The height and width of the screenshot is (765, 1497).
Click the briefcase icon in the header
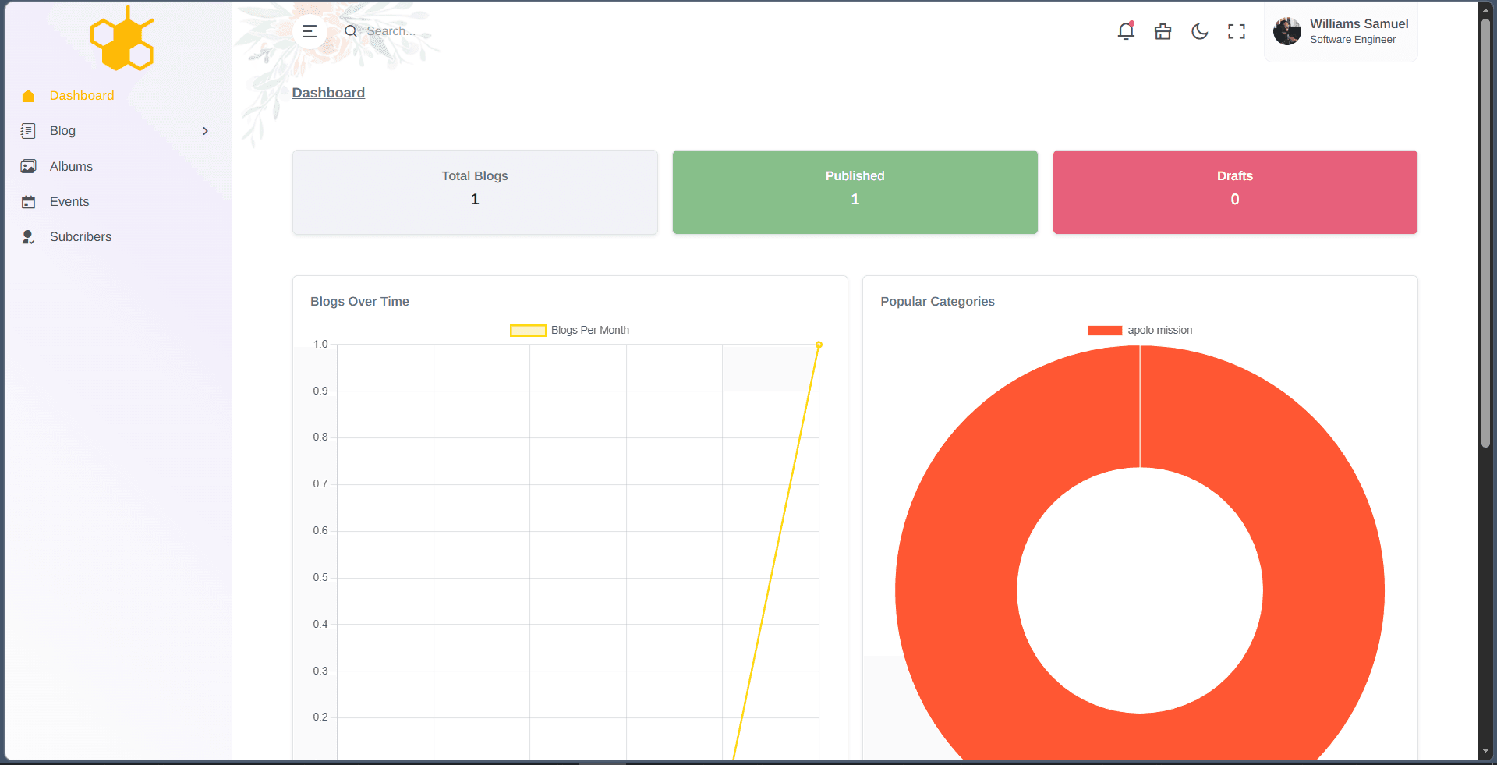[1163, 31]
